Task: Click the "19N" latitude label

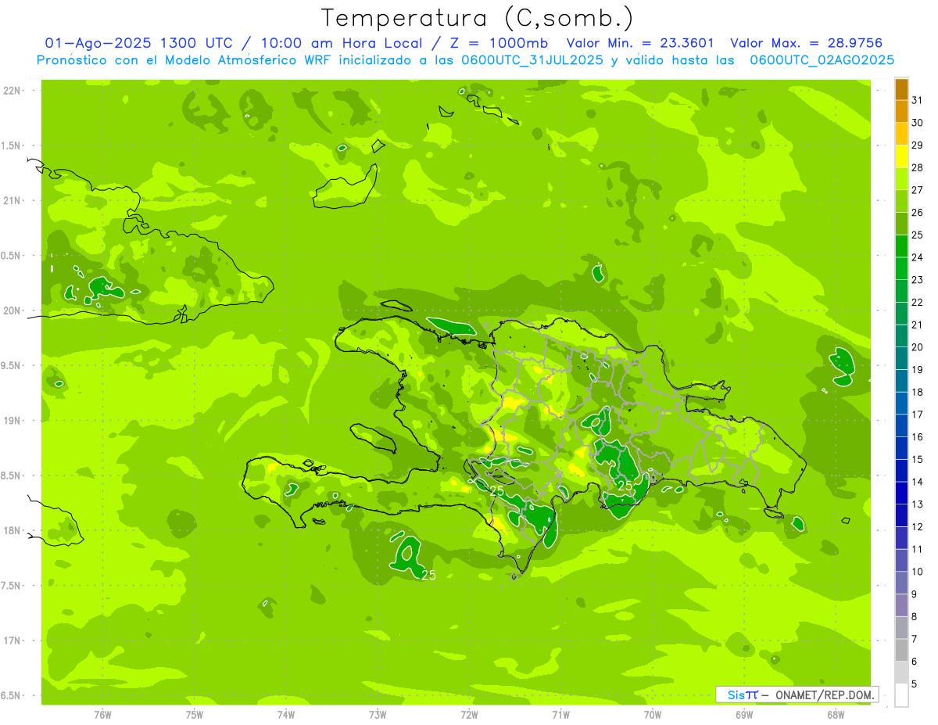Action: (13, 421)
